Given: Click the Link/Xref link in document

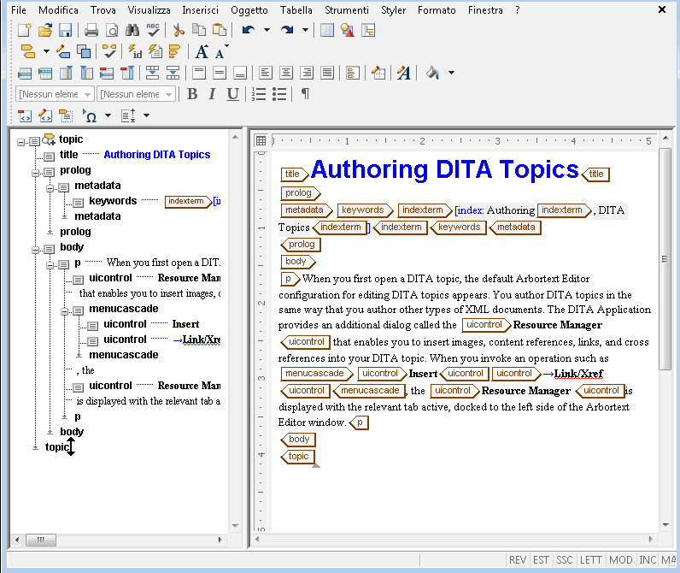Looking at the screenshot, I should [578, 374].
